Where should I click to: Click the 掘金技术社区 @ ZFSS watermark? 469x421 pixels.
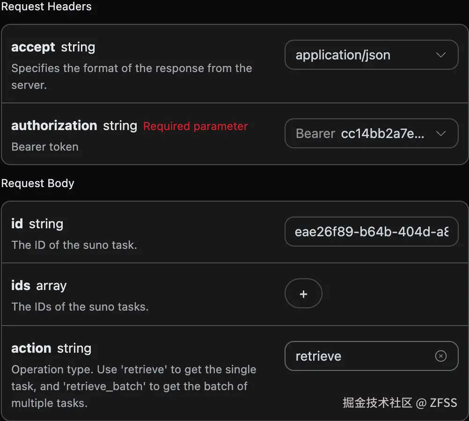pos(399,403)
